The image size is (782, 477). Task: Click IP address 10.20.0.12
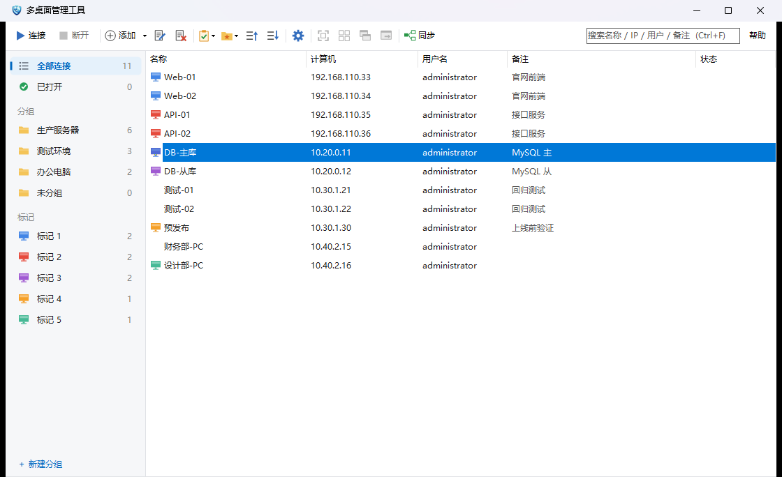click(x=331, y=172)
